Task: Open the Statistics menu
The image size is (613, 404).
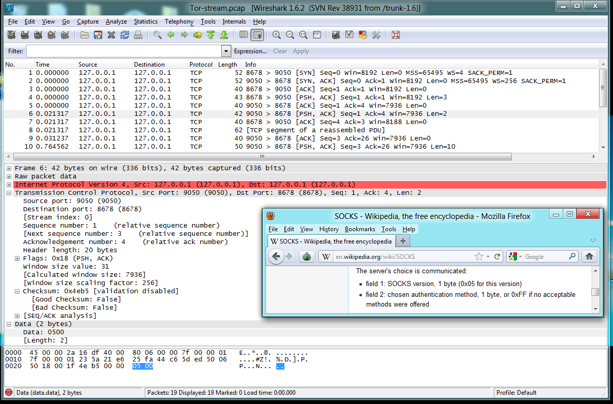Action: [x=145, y=22]
